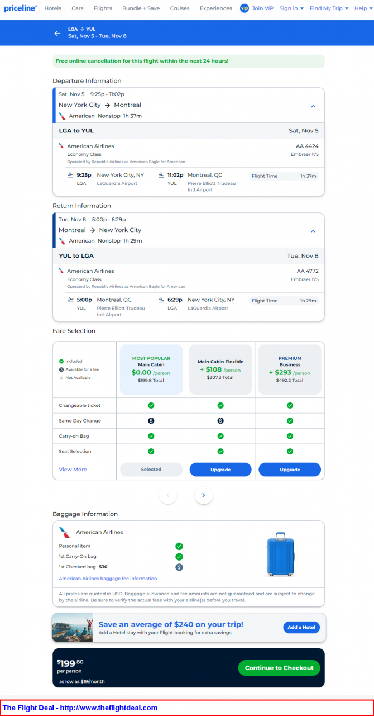The width and height of the screenshot is (374, 716).
Task: Click the Same Day Change checkmark under Business
Action: pos(290,421)
